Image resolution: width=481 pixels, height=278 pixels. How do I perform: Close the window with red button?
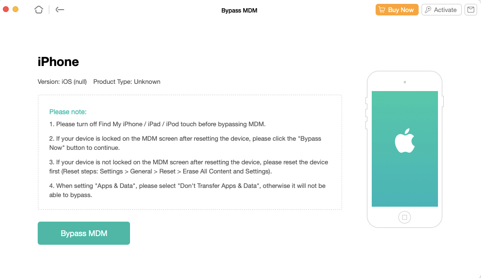[x=6, y=9]
